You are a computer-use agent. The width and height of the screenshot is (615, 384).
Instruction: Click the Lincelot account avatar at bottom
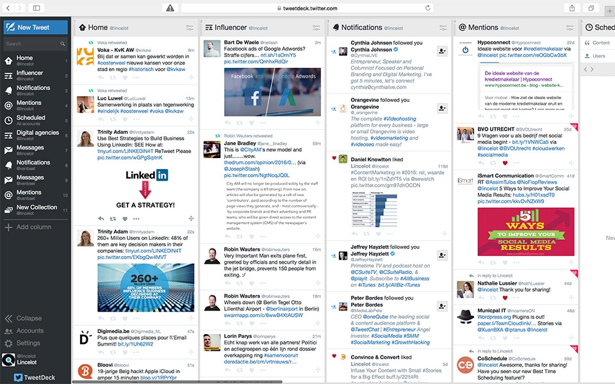pyautogui.click(x=8, y=359)
